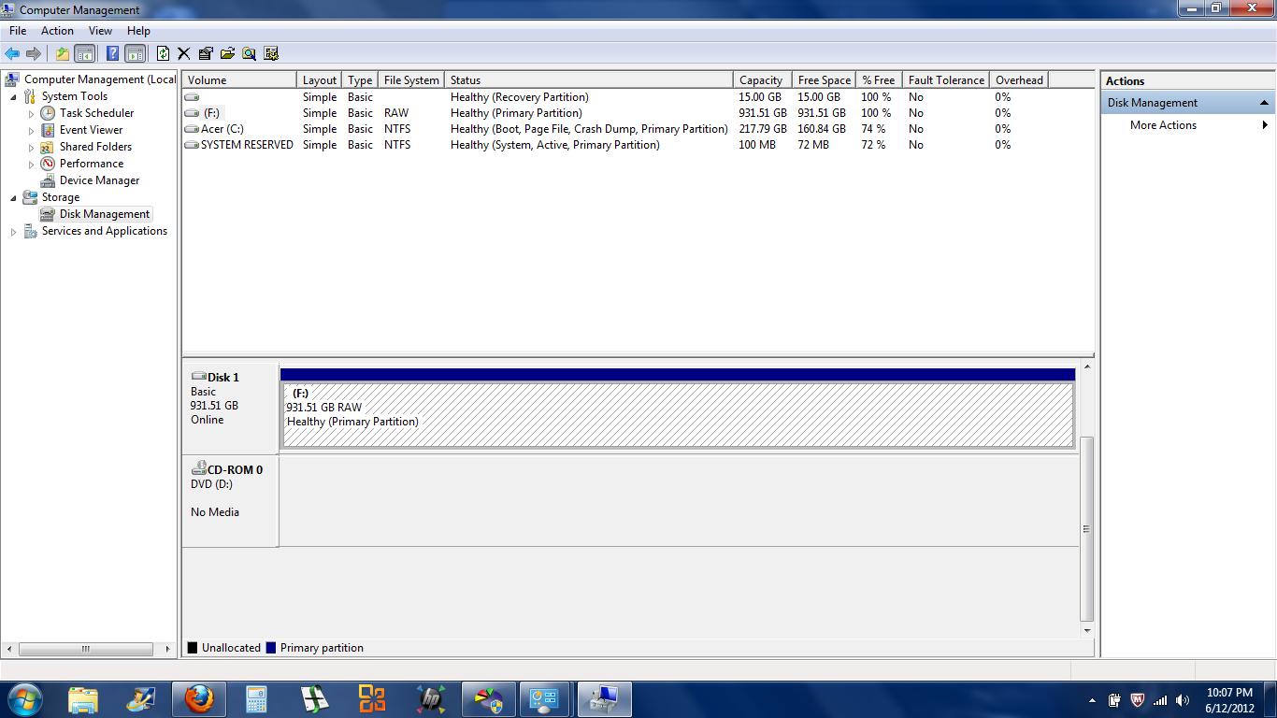Click the Computer Management taskbar button
This screenshot has height=718, width=1277.
coord(605,699)
